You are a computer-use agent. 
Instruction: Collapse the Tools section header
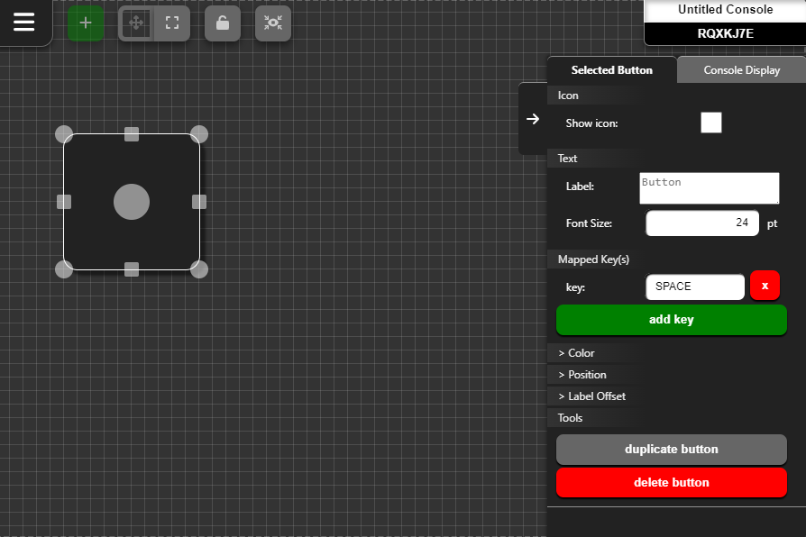570,418
